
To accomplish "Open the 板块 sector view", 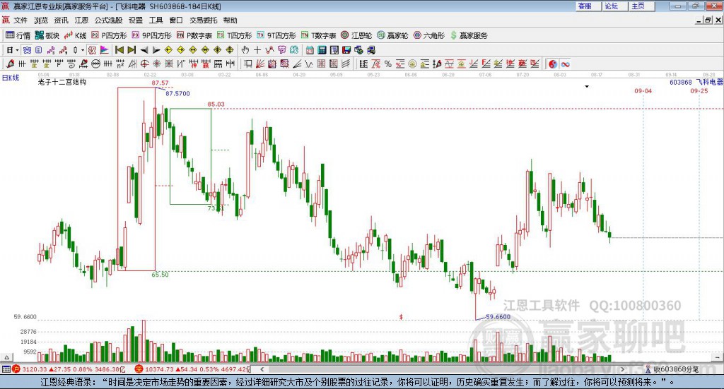I will pyautogui.click(x=47, y=35).
